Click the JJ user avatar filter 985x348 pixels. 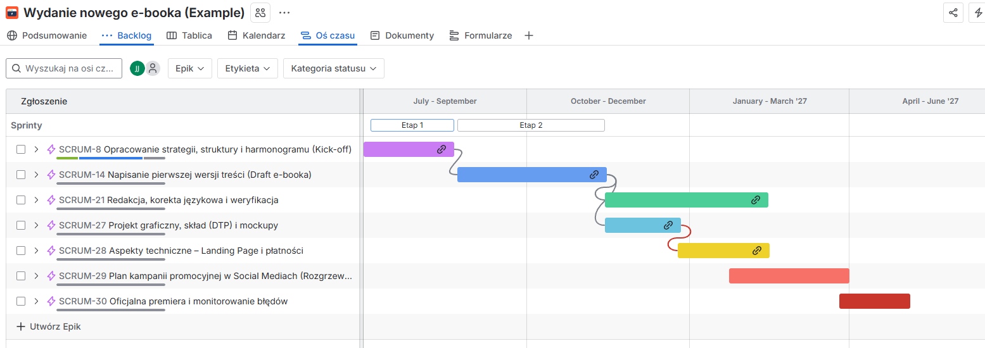click(137, 68)
